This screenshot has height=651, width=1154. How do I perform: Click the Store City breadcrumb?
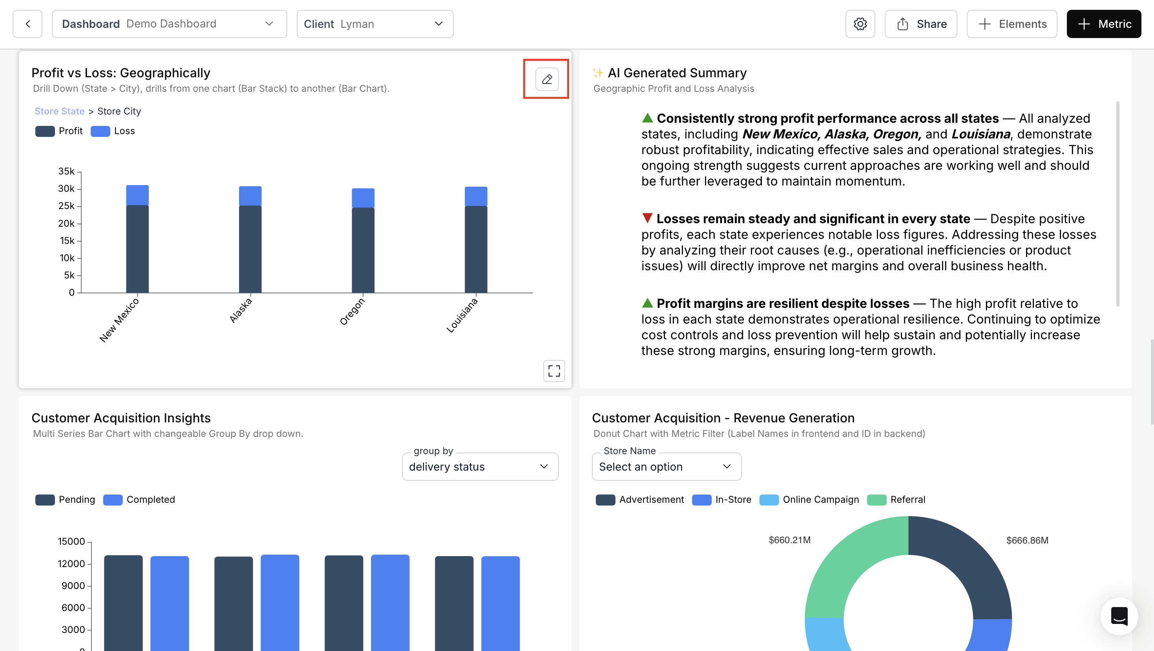coord(119,111)
